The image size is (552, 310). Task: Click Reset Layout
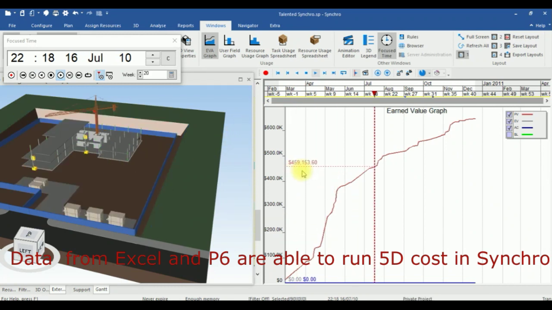click(x=522, y=37)
